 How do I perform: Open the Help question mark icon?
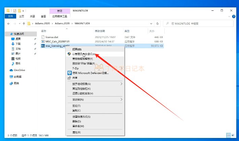pos(234,16)
